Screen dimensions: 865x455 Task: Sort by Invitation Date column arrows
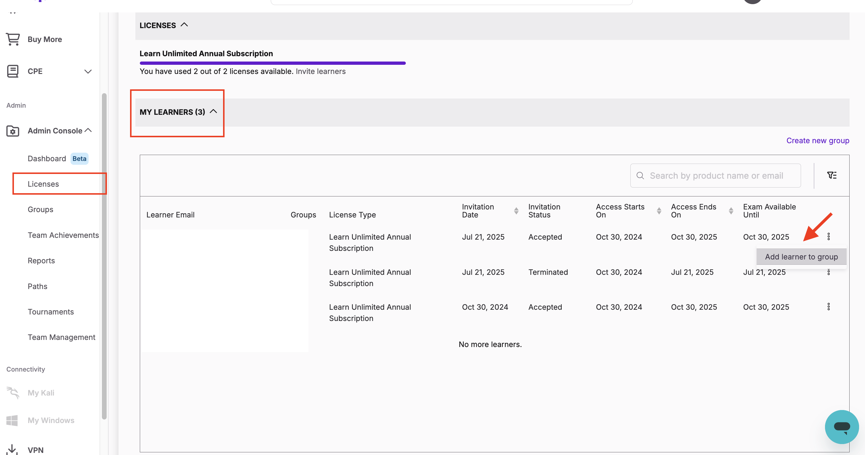[516, 211]
